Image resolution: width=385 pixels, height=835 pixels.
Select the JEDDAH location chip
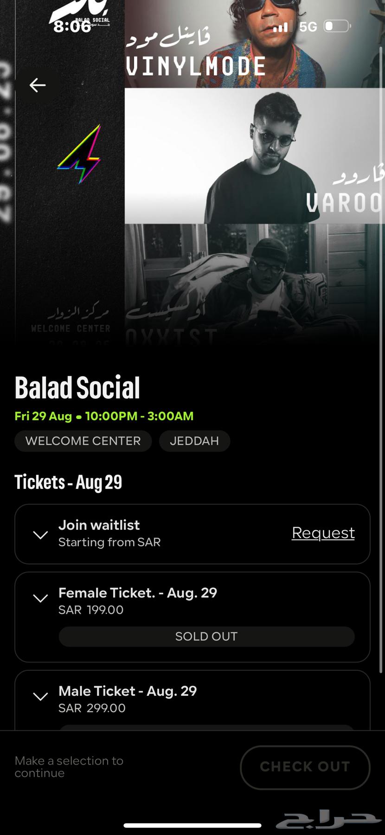click(x=195, y=441)
